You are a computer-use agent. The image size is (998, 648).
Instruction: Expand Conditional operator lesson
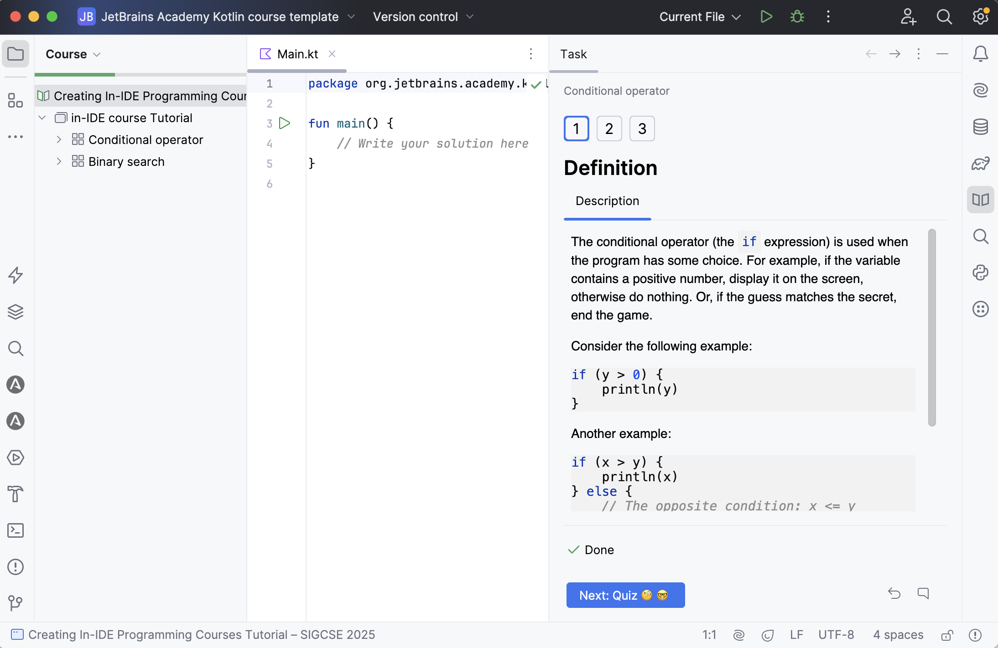pos(59,139)
